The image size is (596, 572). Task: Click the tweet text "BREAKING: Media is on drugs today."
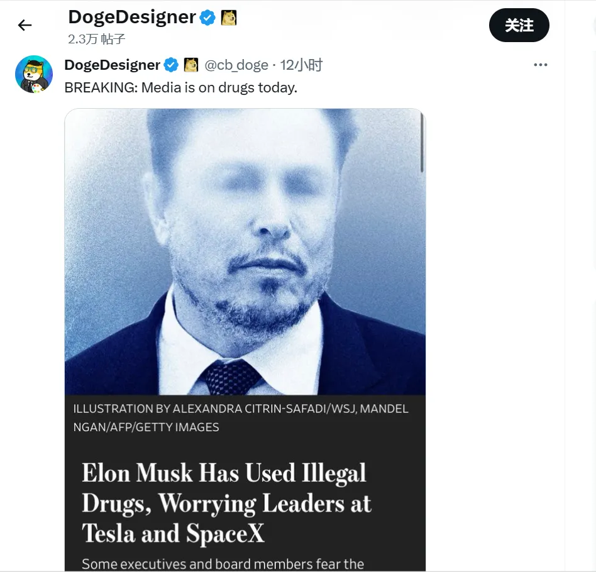click(x=180, y=87)
